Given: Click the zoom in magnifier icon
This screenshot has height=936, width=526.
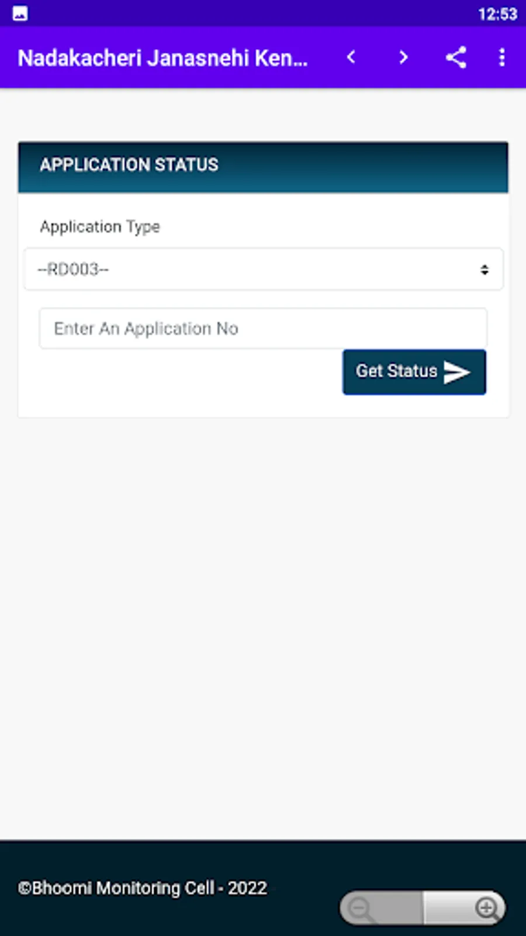Looking at the screenshot, I should (486, 909).
